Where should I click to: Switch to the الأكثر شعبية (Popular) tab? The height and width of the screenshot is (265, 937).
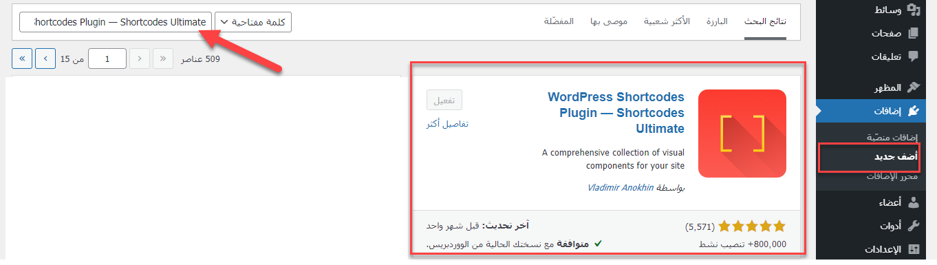(x=667, y=22)
